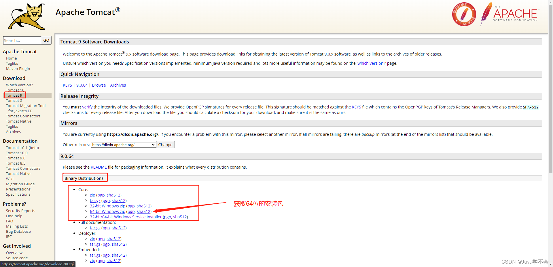
Task: Click 9.0.64 quick navigation link
Action: 82,85
